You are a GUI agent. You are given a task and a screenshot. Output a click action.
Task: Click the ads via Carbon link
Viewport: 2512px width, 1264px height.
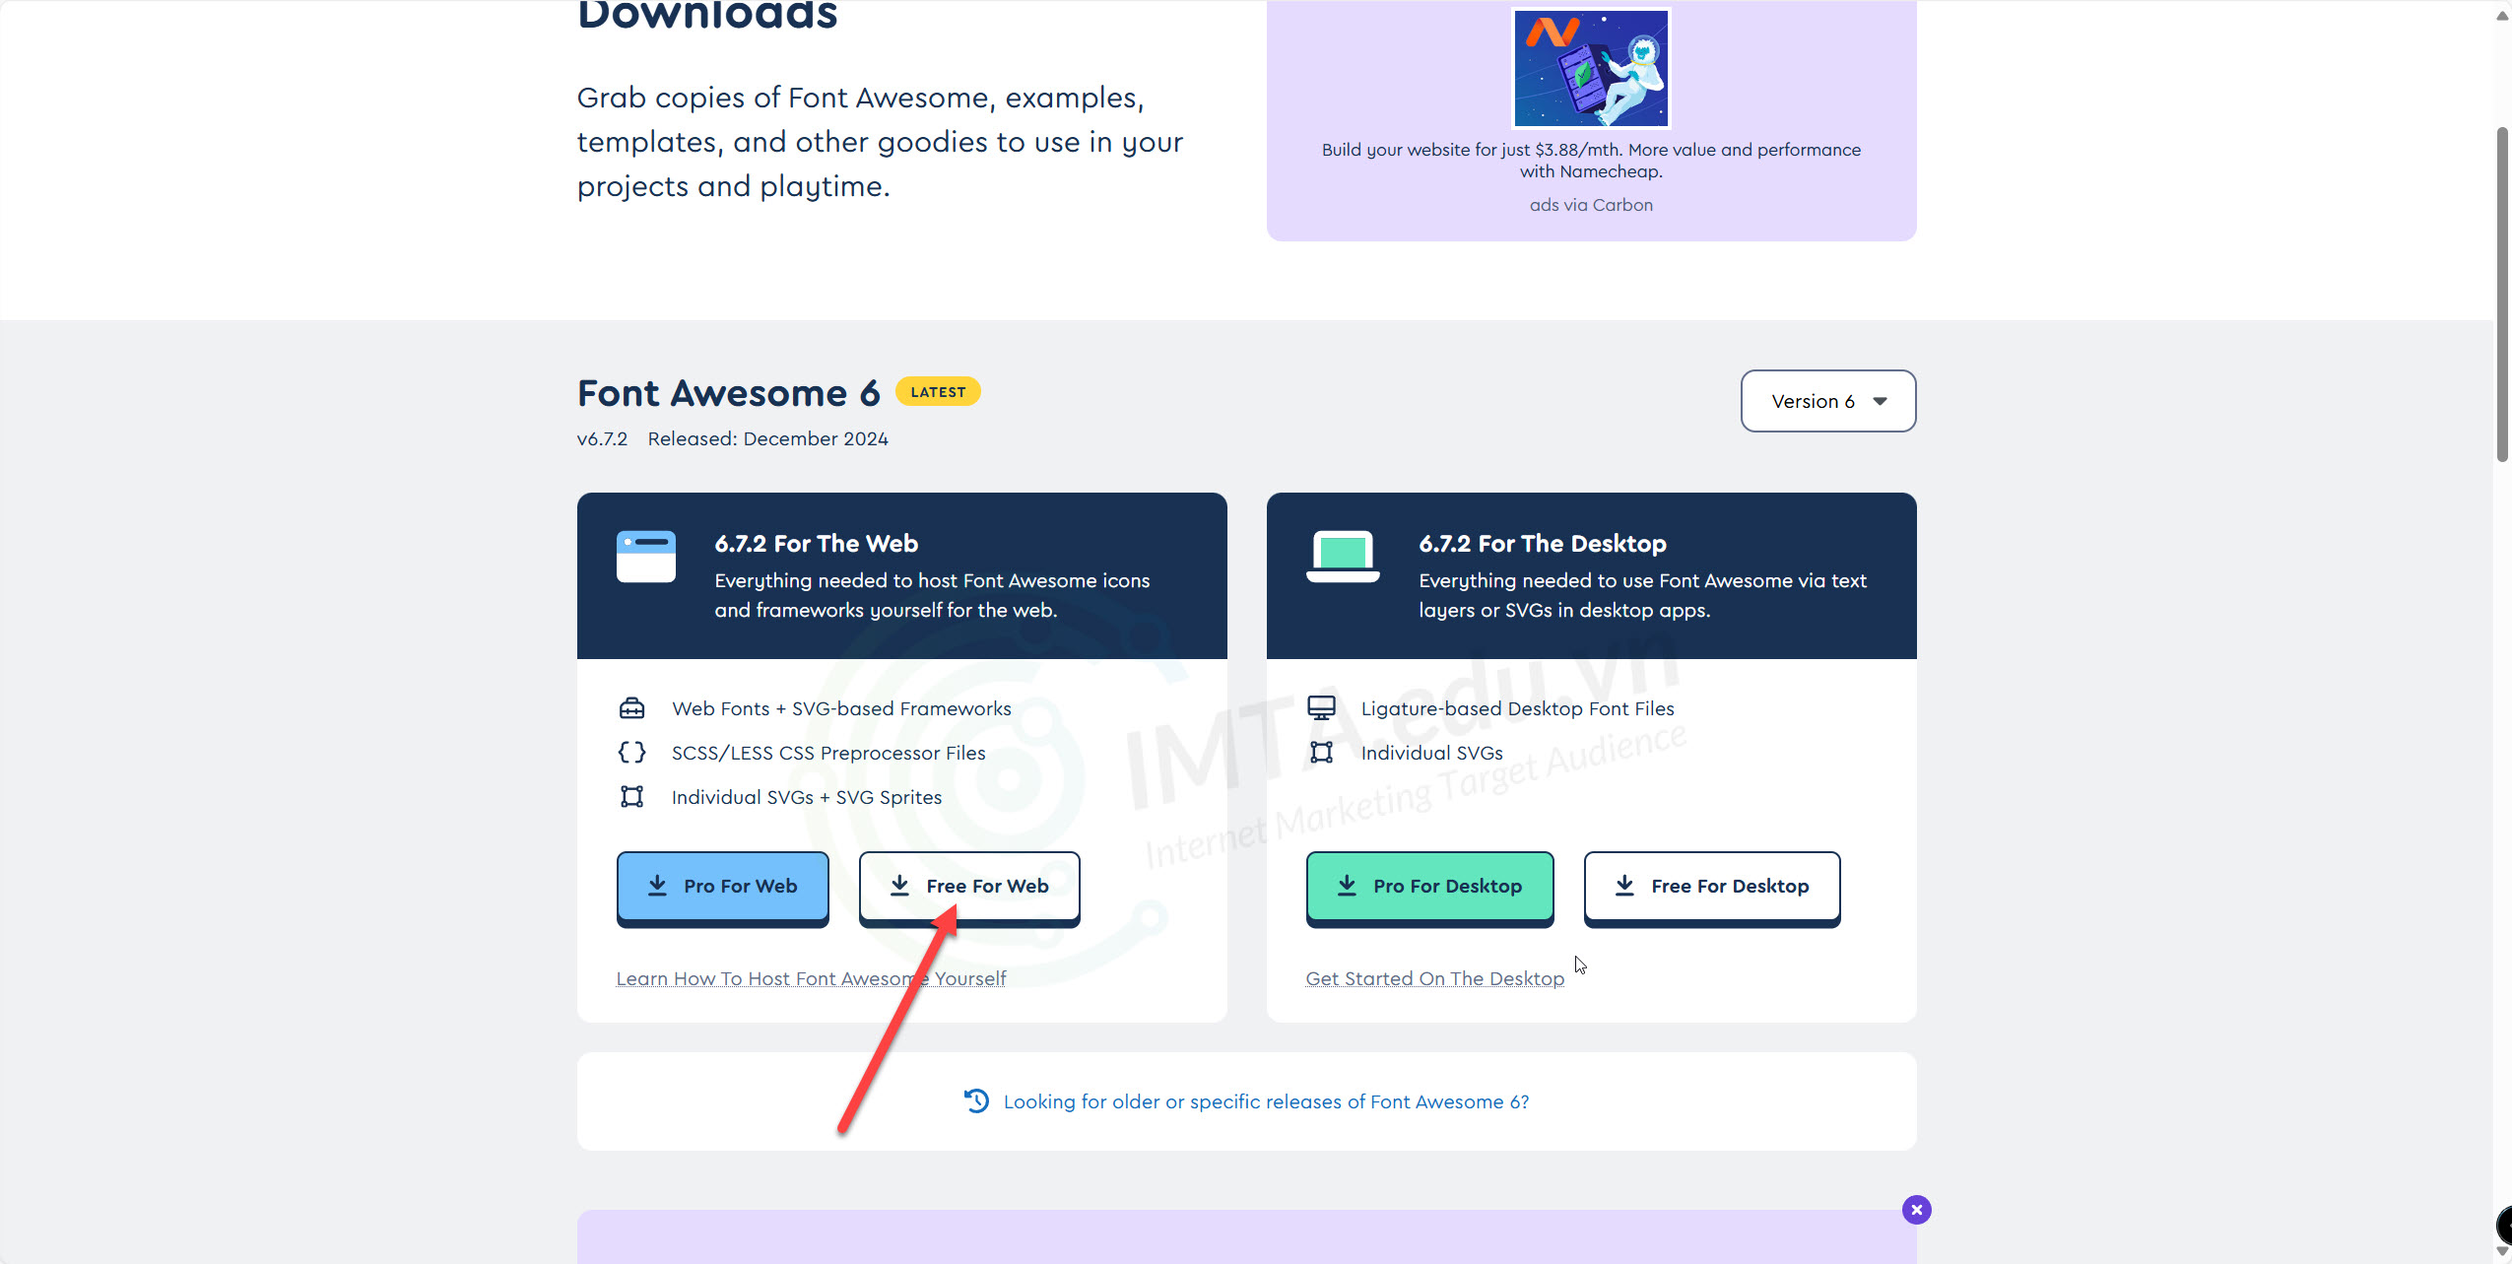1591,205
